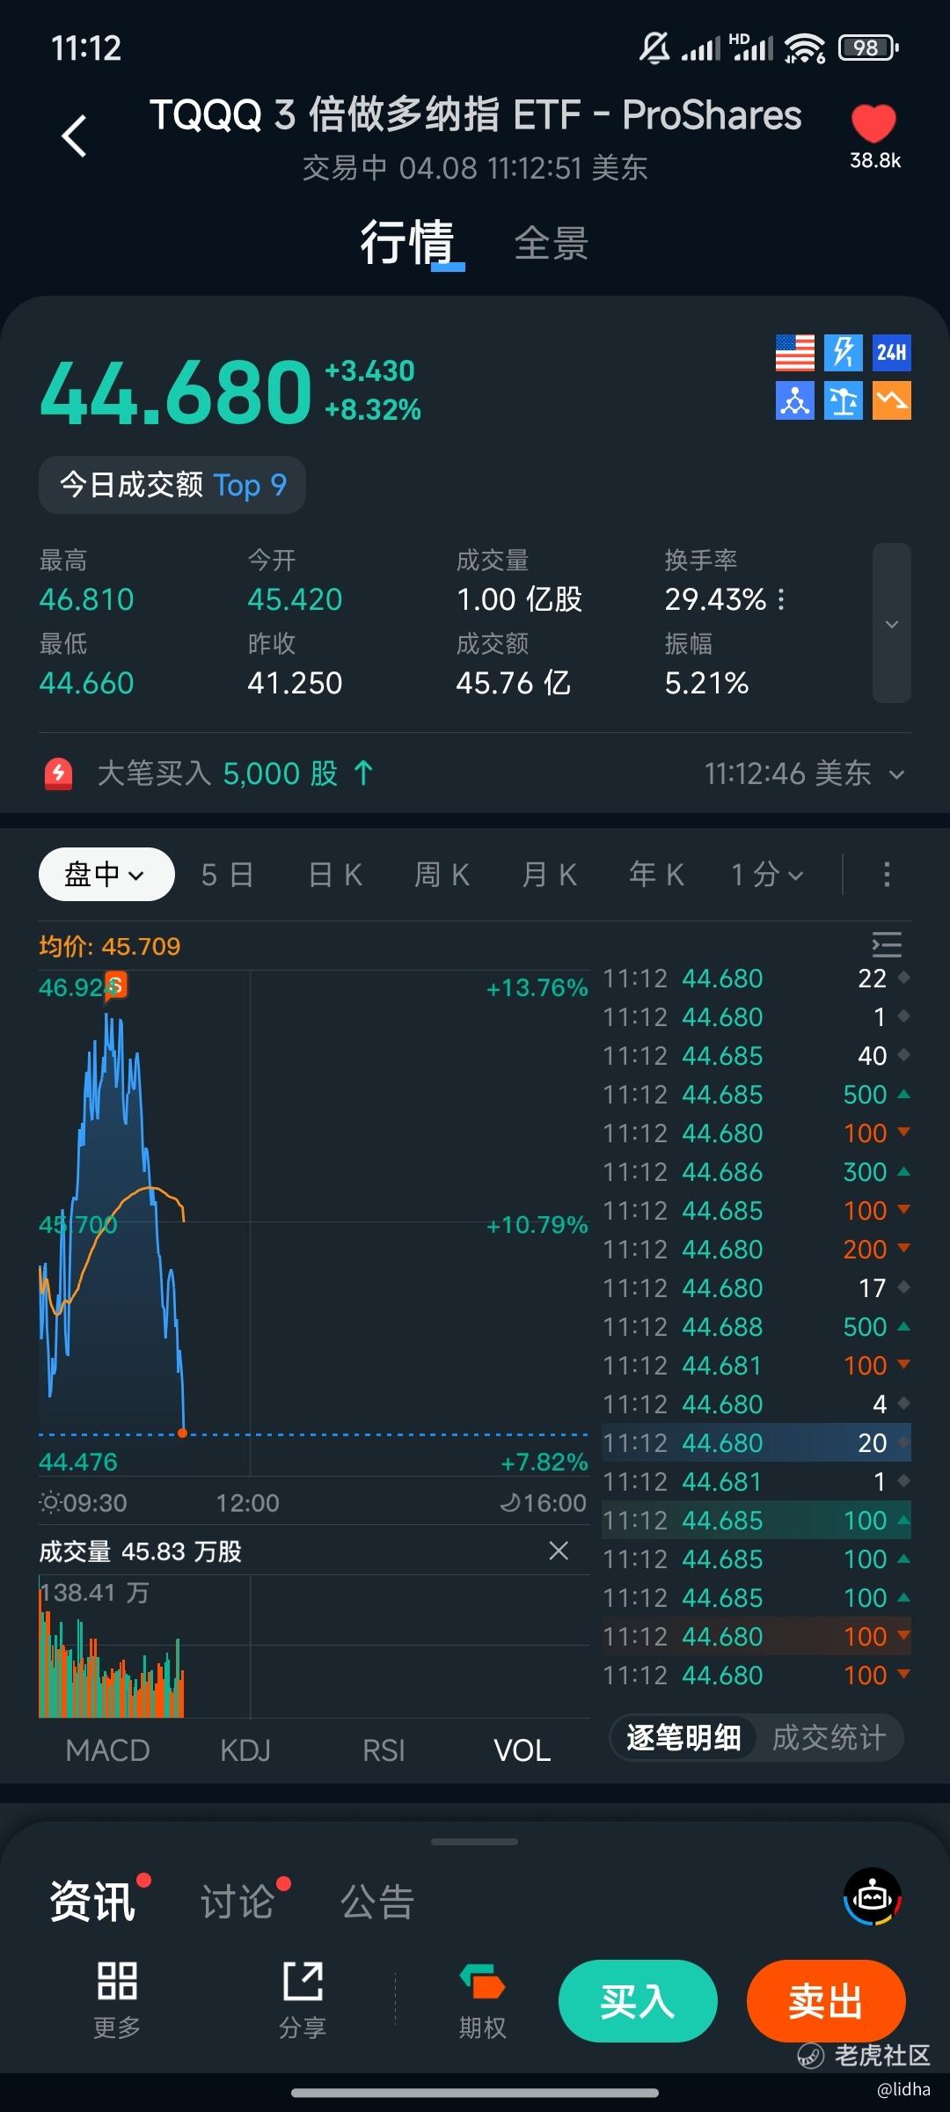Tap the Wi-Fi status icon

coord(805,48)
